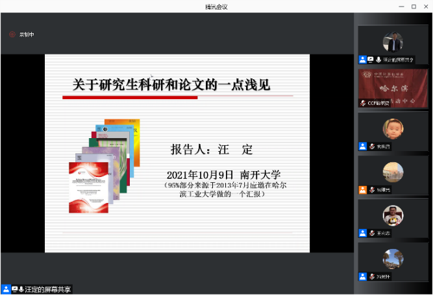Click the host's screen-share icon in top participant tile

pyautogui.click(x=370, y=60)
